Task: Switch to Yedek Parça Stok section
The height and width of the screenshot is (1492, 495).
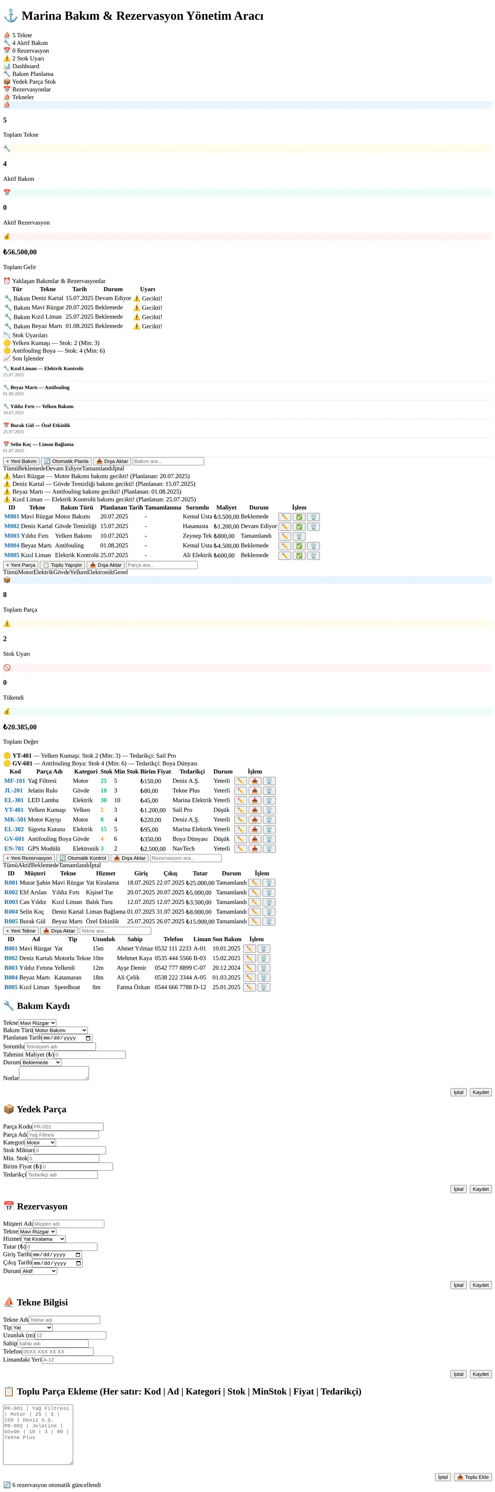Action: [29, 82]
